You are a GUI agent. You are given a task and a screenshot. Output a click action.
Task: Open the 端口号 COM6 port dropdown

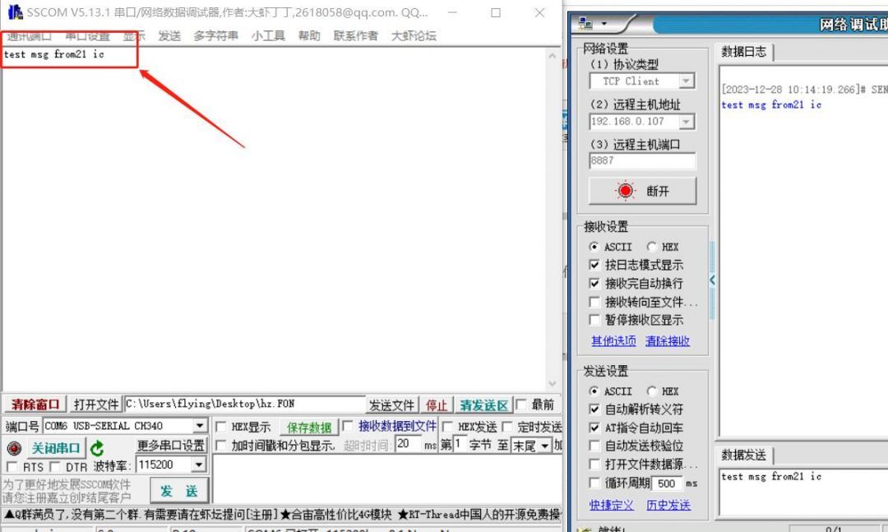click(200, 425)
